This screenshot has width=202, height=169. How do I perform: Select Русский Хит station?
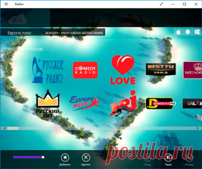click(x=48, y=104)
